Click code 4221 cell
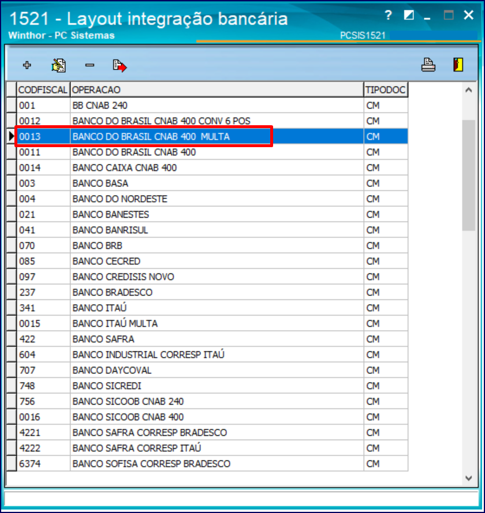This screenshot has height=513, width=485. click(x=43, y=433)
